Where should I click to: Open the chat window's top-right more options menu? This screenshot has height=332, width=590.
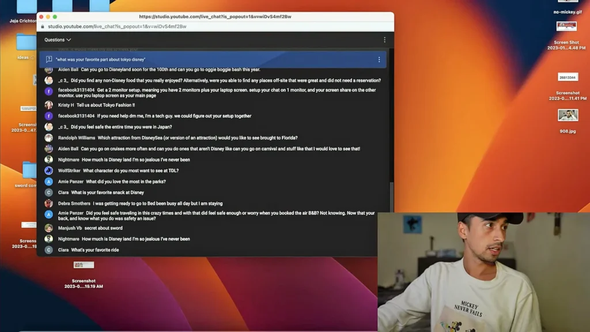(x=384, y=40)
